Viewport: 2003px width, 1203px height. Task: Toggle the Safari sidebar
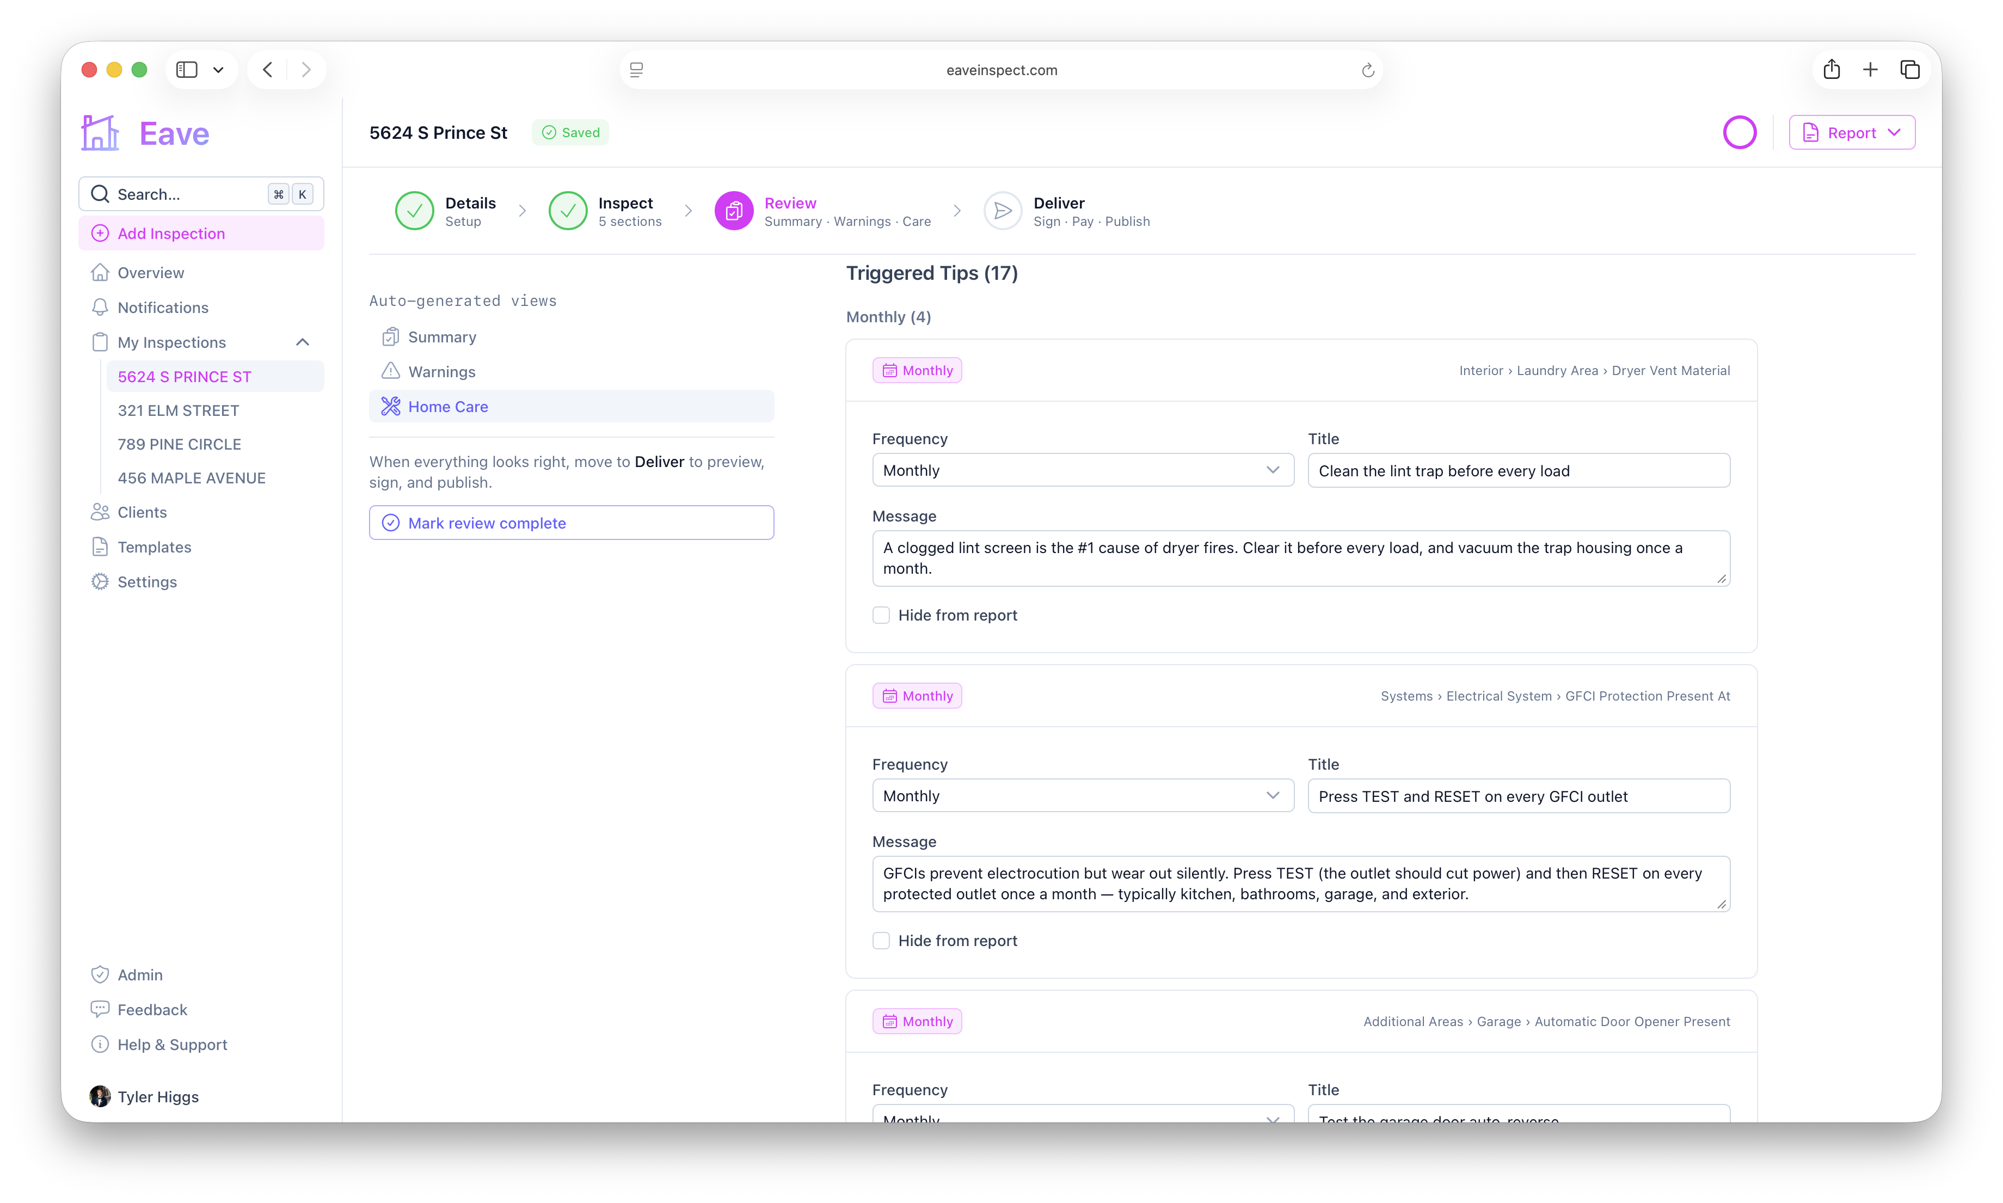[187, 70]
